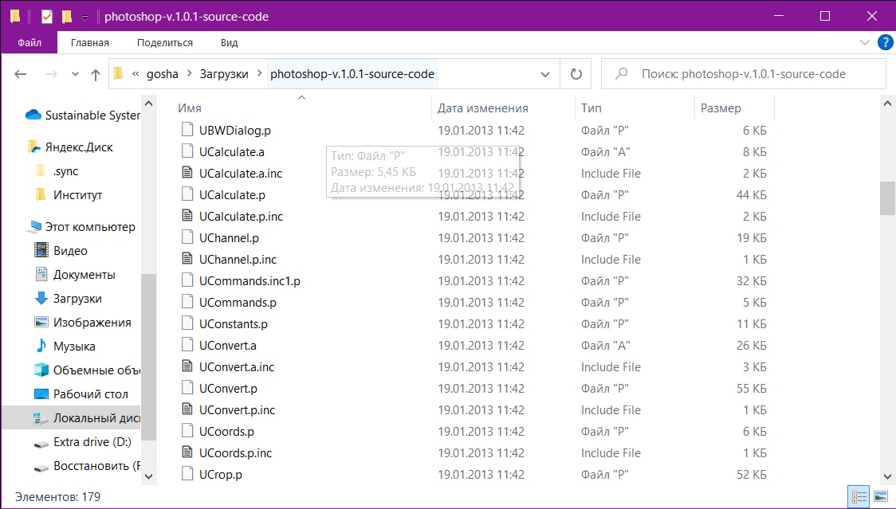The height and width of the screenshot is (509, 896).
Task: Open the Файл menu
Action: point(29,42)
